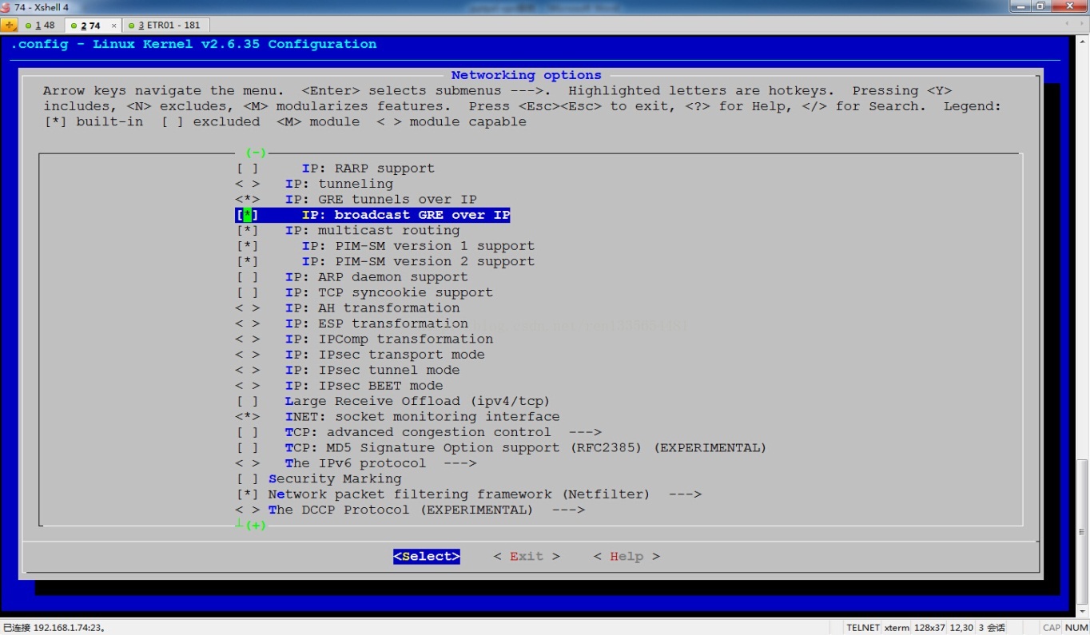Toggle 'IP: TCP syncookie support' checkbox
Screen dimensions: 1090x635
click(248, 292)
